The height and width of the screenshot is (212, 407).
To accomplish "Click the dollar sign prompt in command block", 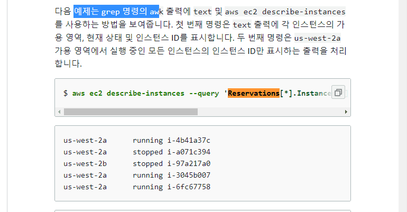I will (x=66, y=94).
